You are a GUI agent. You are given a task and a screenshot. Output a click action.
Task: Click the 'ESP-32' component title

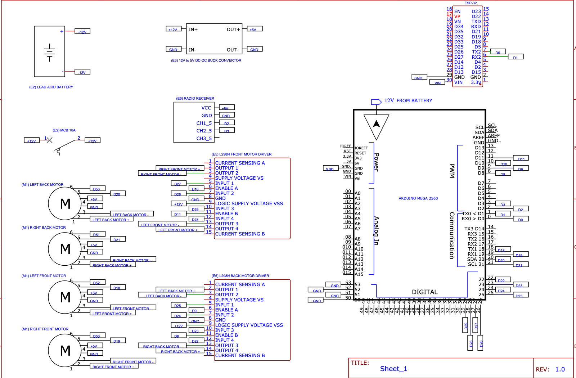pyautogui.click(x=471, y=3)
